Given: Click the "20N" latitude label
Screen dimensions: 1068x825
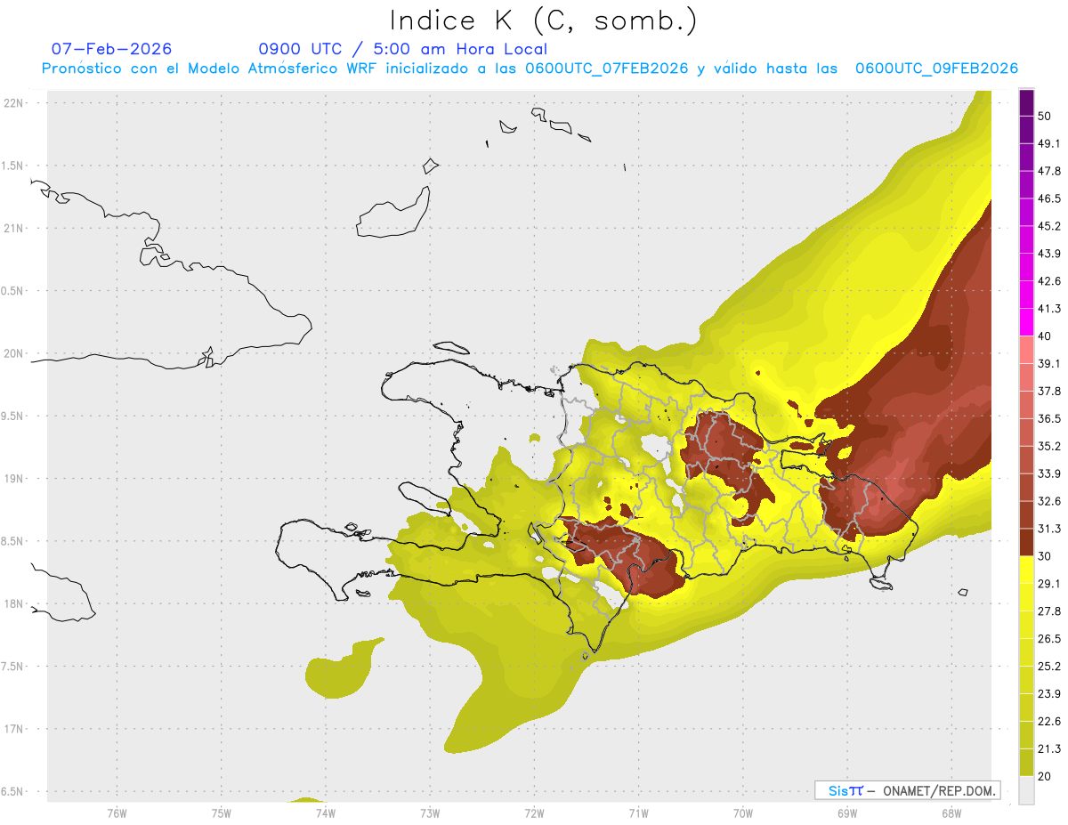Looking at the screenshot, I should (14, 353).
